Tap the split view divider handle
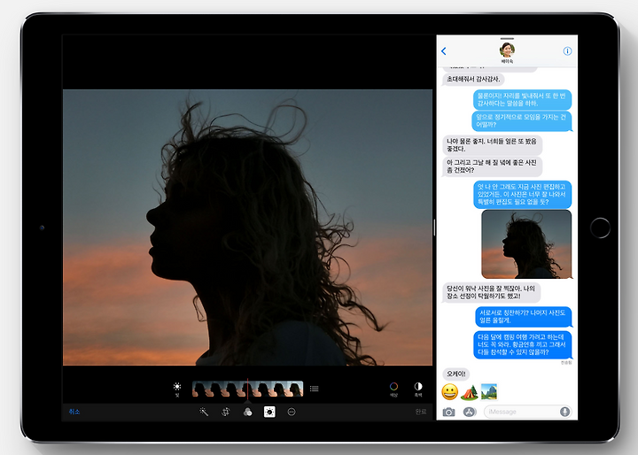The width and height of the screenshot is (638, 455). point(434,227)
